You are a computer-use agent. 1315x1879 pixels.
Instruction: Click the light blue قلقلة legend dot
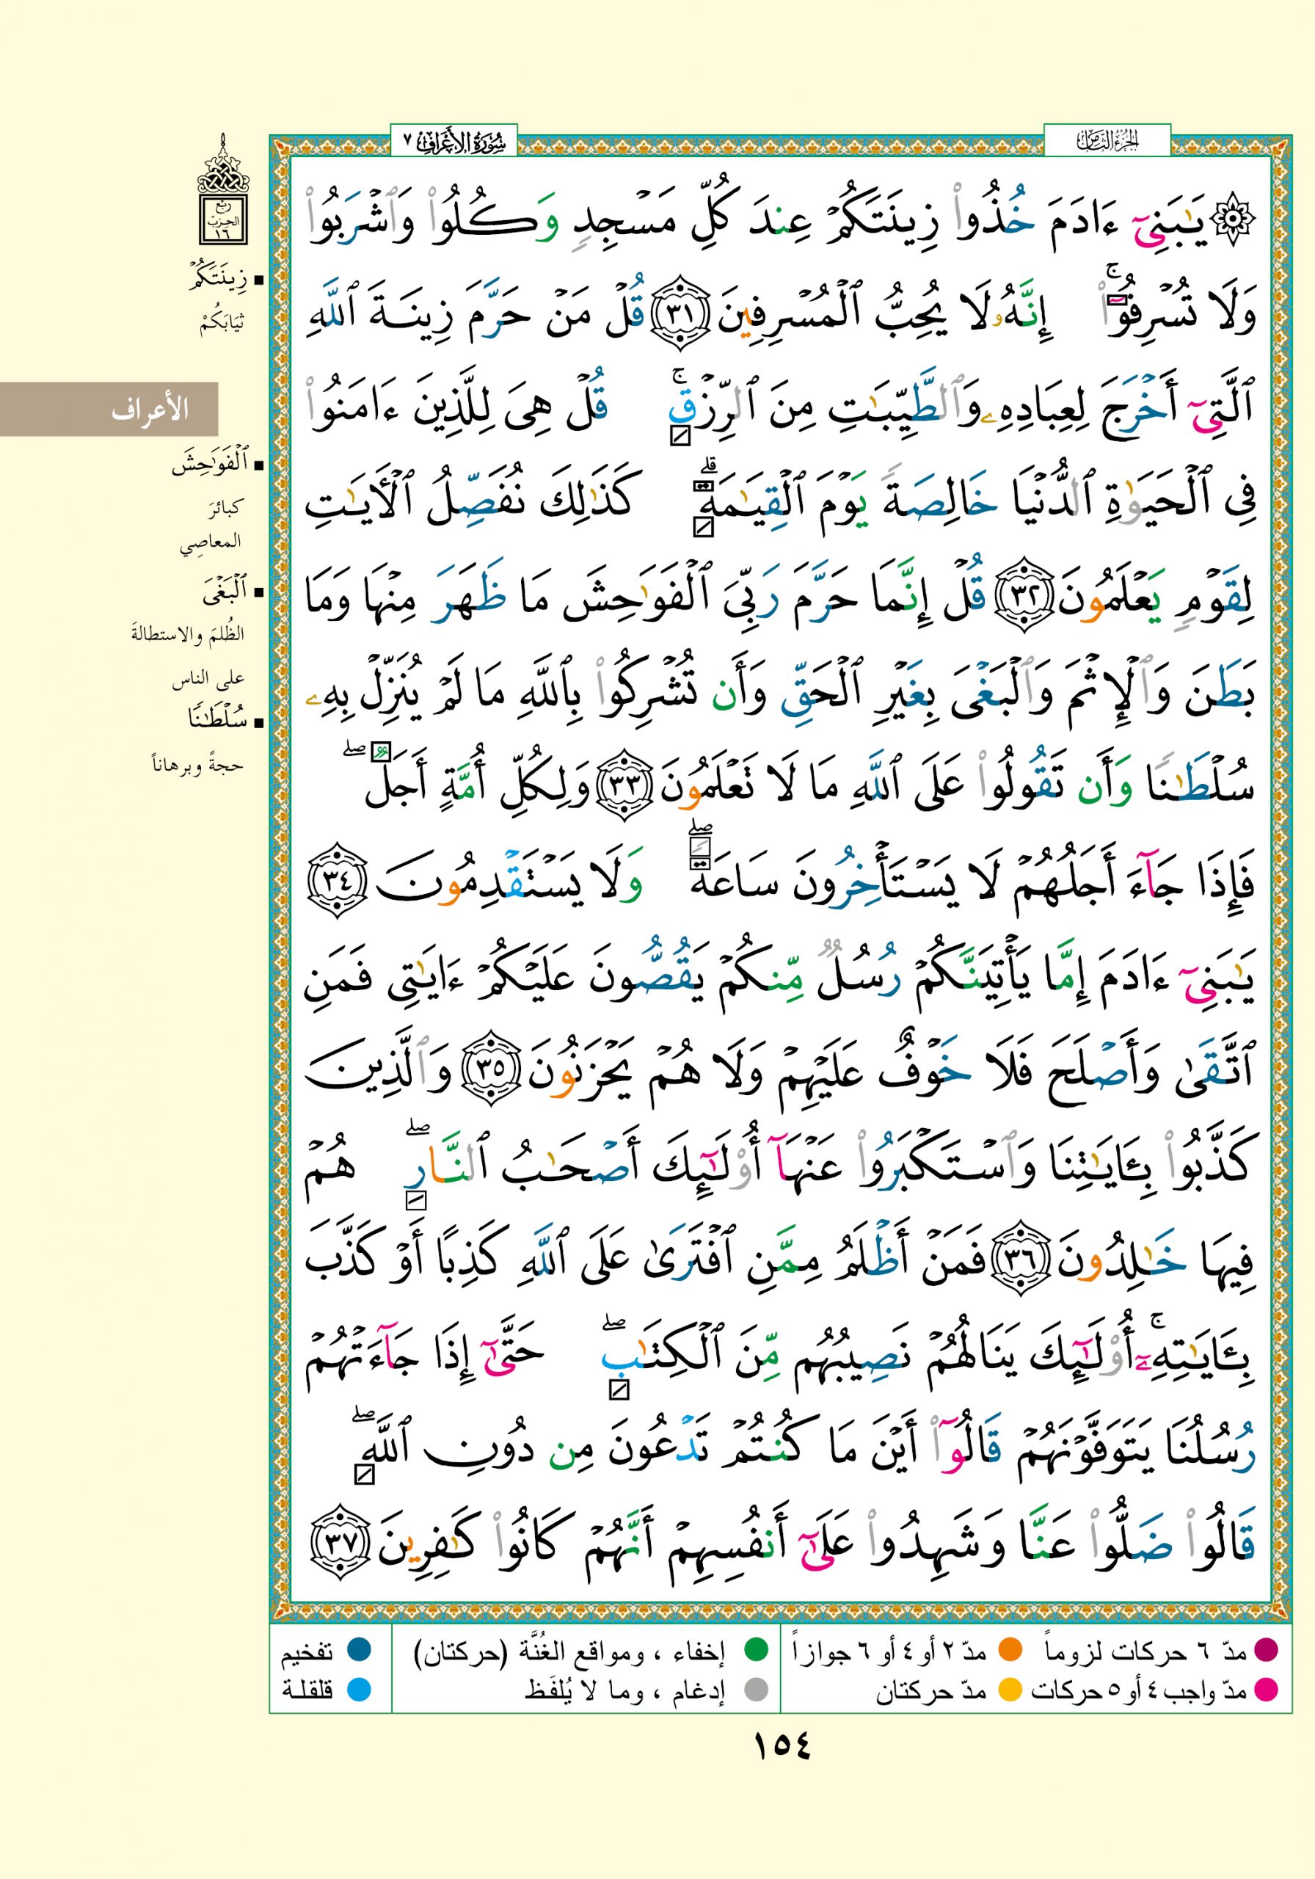360,1689
